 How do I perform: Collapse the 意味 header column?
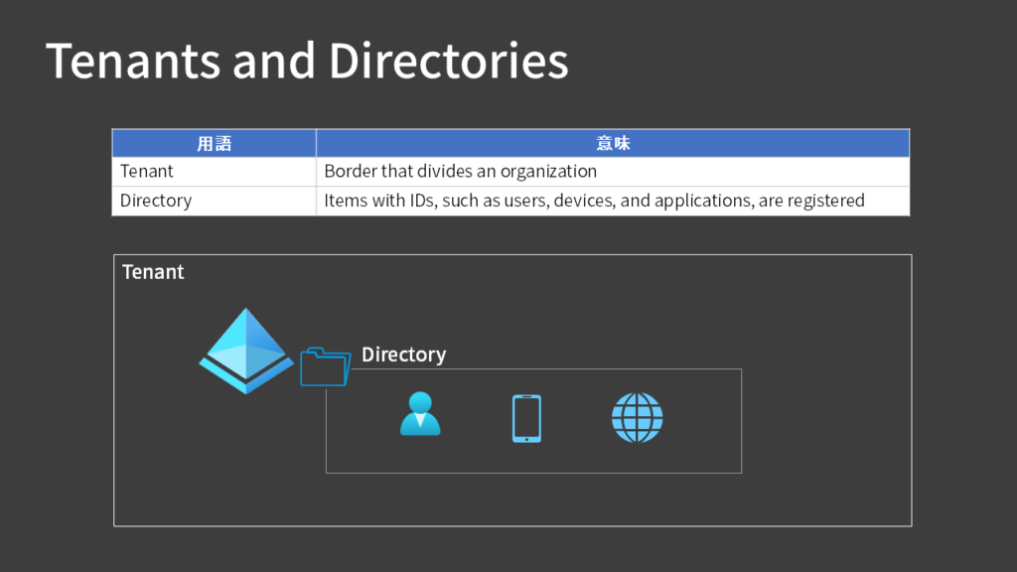point(613,142)
